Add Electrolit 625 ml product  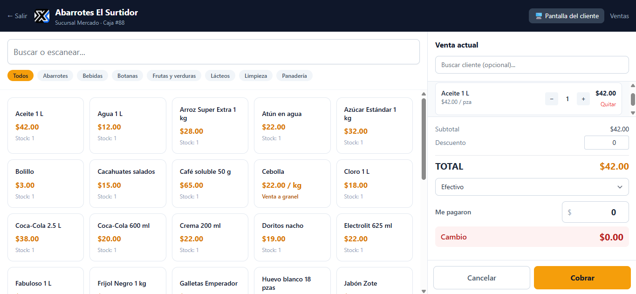click(x=375, y=237)
